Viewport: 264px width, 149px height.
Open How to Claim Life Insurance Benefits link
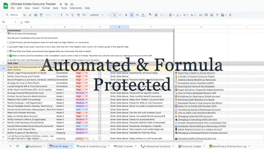click(x=197, y=113)
